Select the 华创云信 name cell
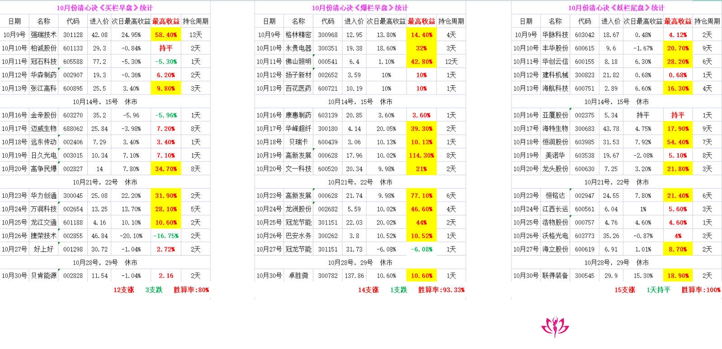The width and height of the screenshot is (722, 349). click(555, 62)
